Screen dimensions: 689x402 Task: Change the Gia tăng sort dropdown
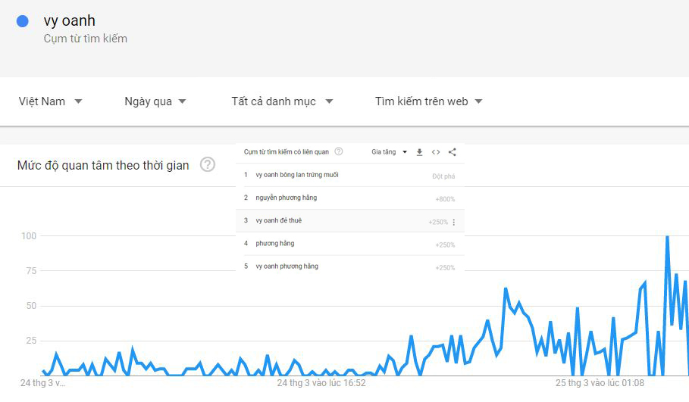(389, 152)
